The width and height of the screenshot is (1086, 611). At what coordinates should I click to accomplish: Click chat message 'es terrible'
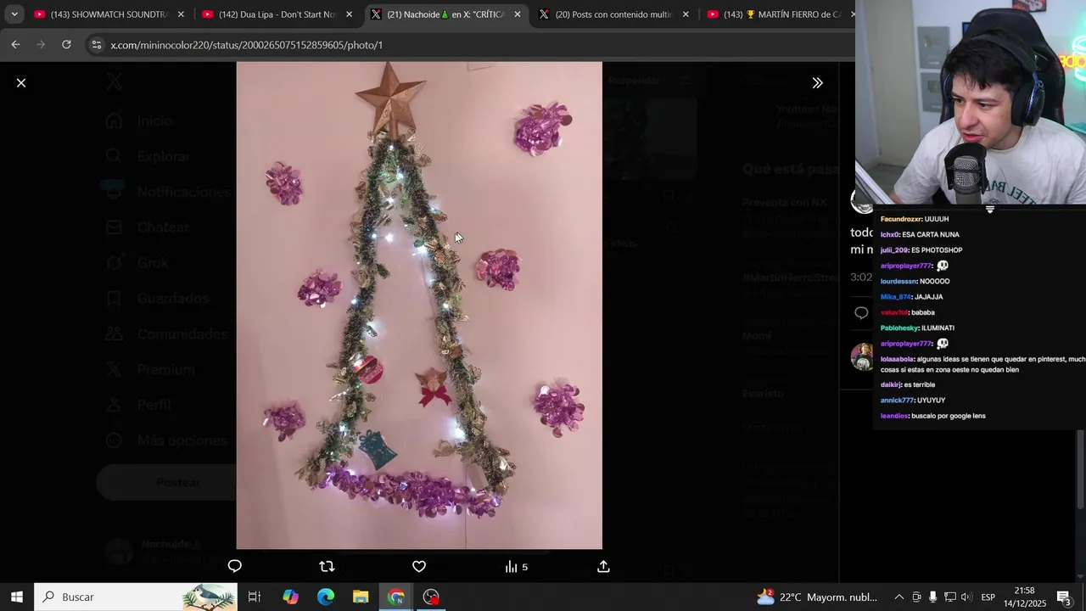click(920, 385)
